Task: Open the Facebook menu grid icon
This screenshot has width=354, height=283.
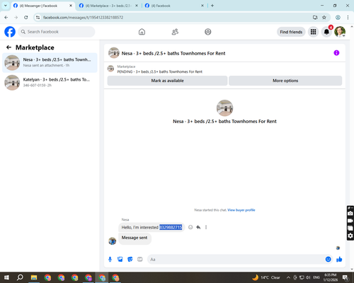Action: point(313,32)
